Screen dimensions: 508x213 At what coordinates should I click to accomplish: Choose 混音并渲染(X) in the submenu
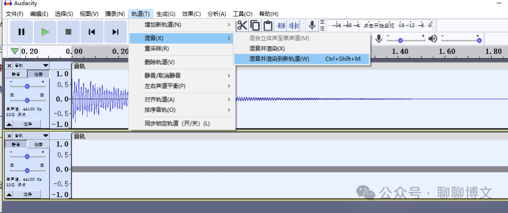click(302, 49)
